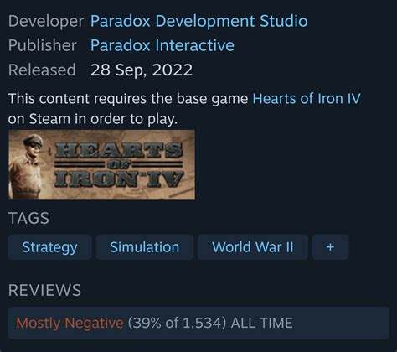Screen dimensions: 397x352
Task: Click the HEARTS OF IRON IV logo text
Action: (x=119, y=165)
